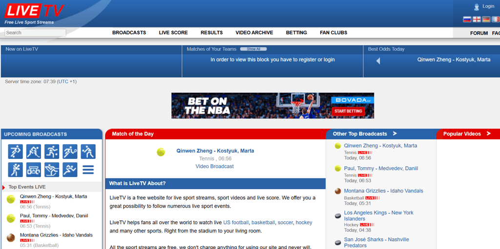Image resolution: width=500 pixels, height=249 pixels.
Task: Click the previous arrow in Best Odds Today
Action: pos(378,60)
